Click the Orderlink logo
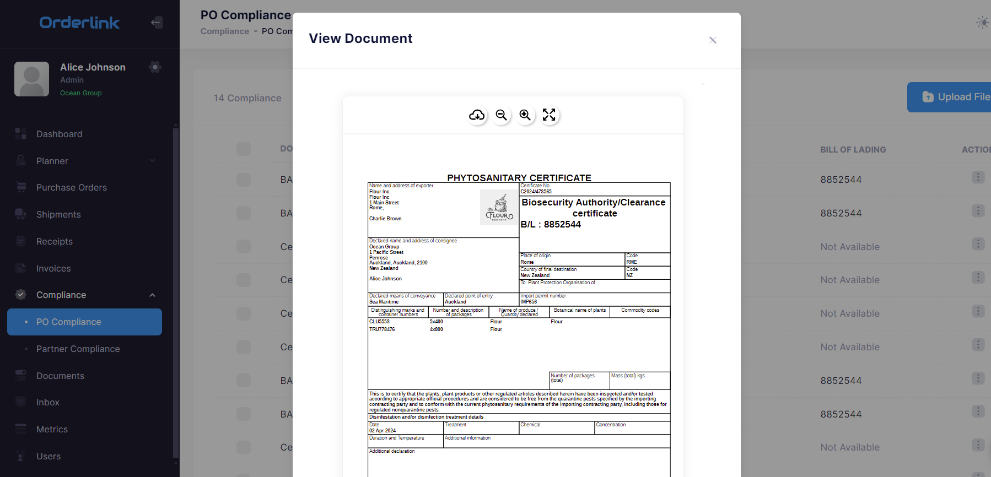The height and width of the screenshot is (477, 991). pos(79,23)
